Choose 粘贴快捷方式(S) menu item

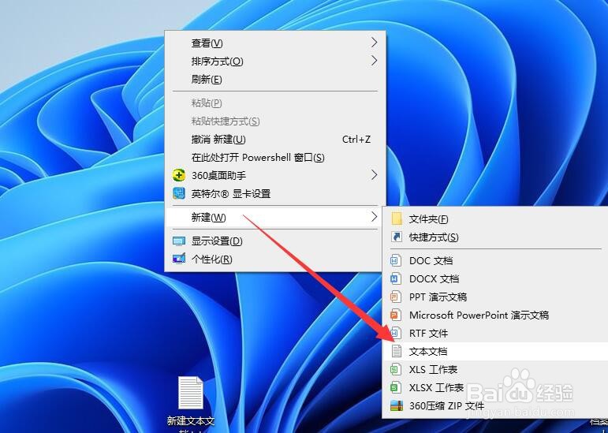[x=275, y=121]
